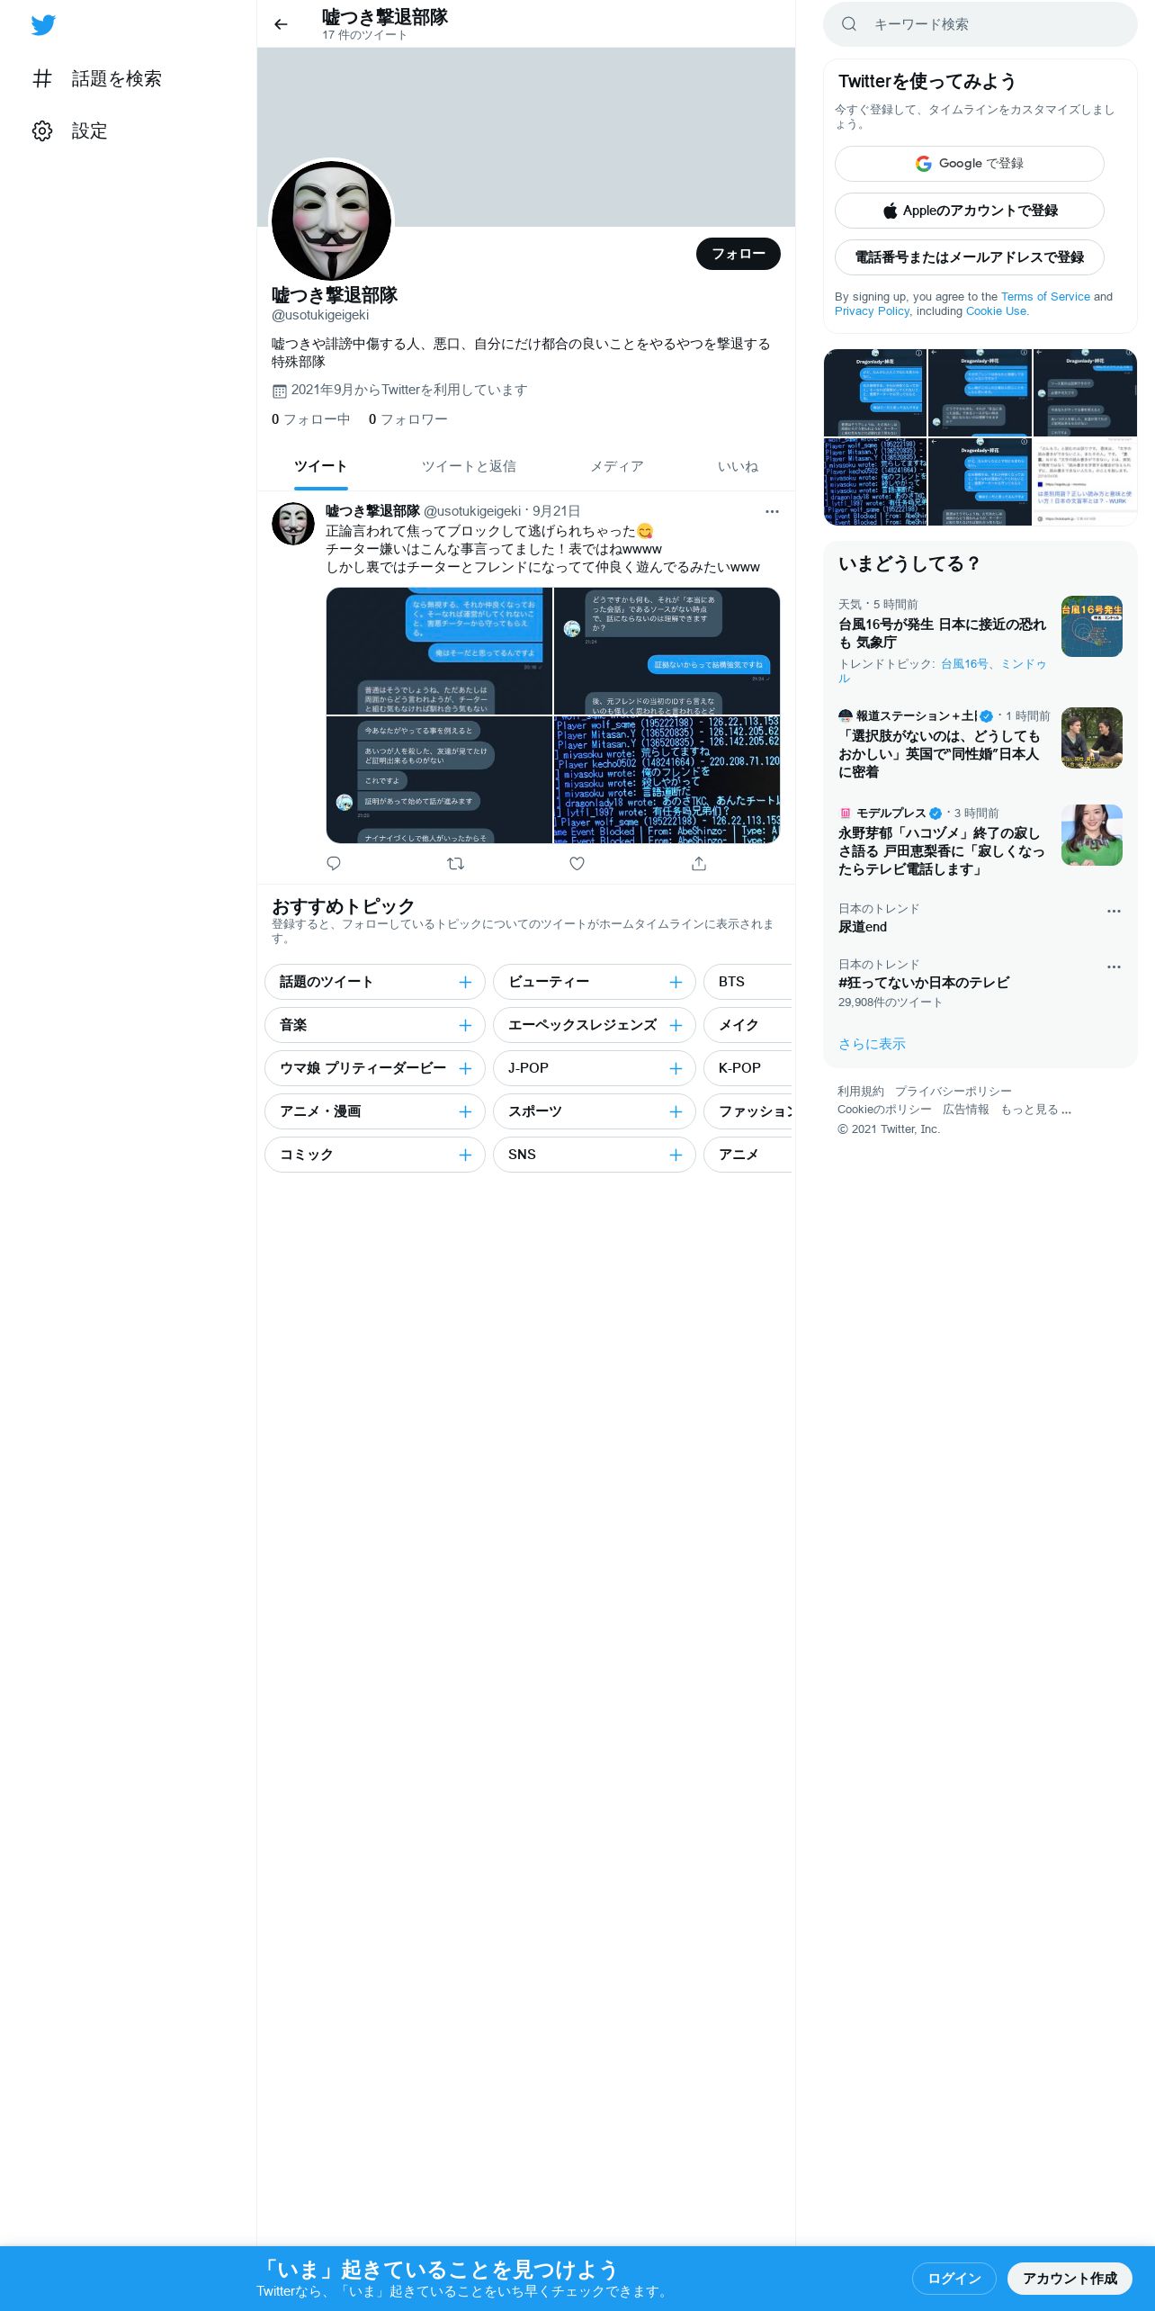Open 台風16号が発生 news headline
This screenshot has height=2311, width=1155.
point(942,633)
